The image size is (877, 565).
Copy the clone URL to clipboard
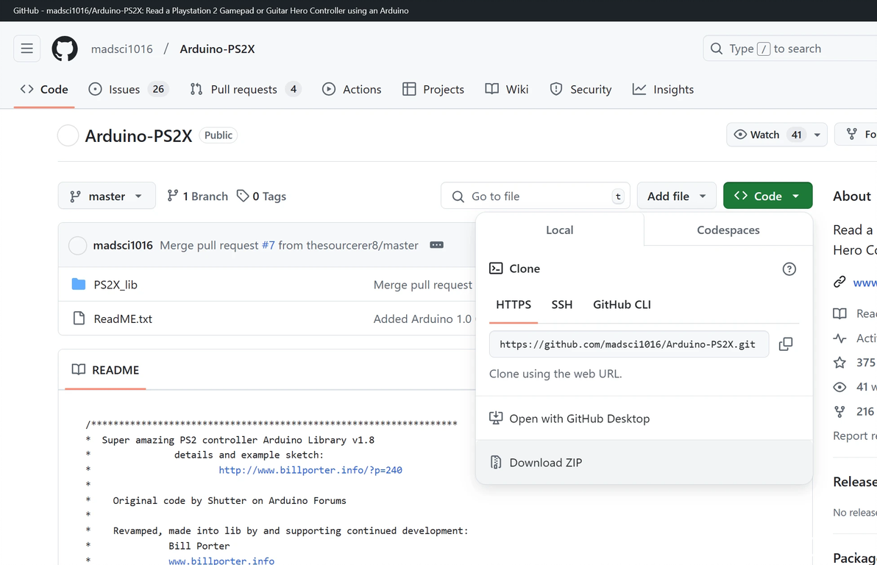786,344
